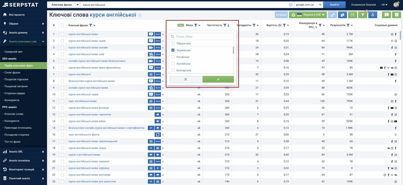Click the Мова column filter funnel
Screen dimensions: 403x185
196,25
